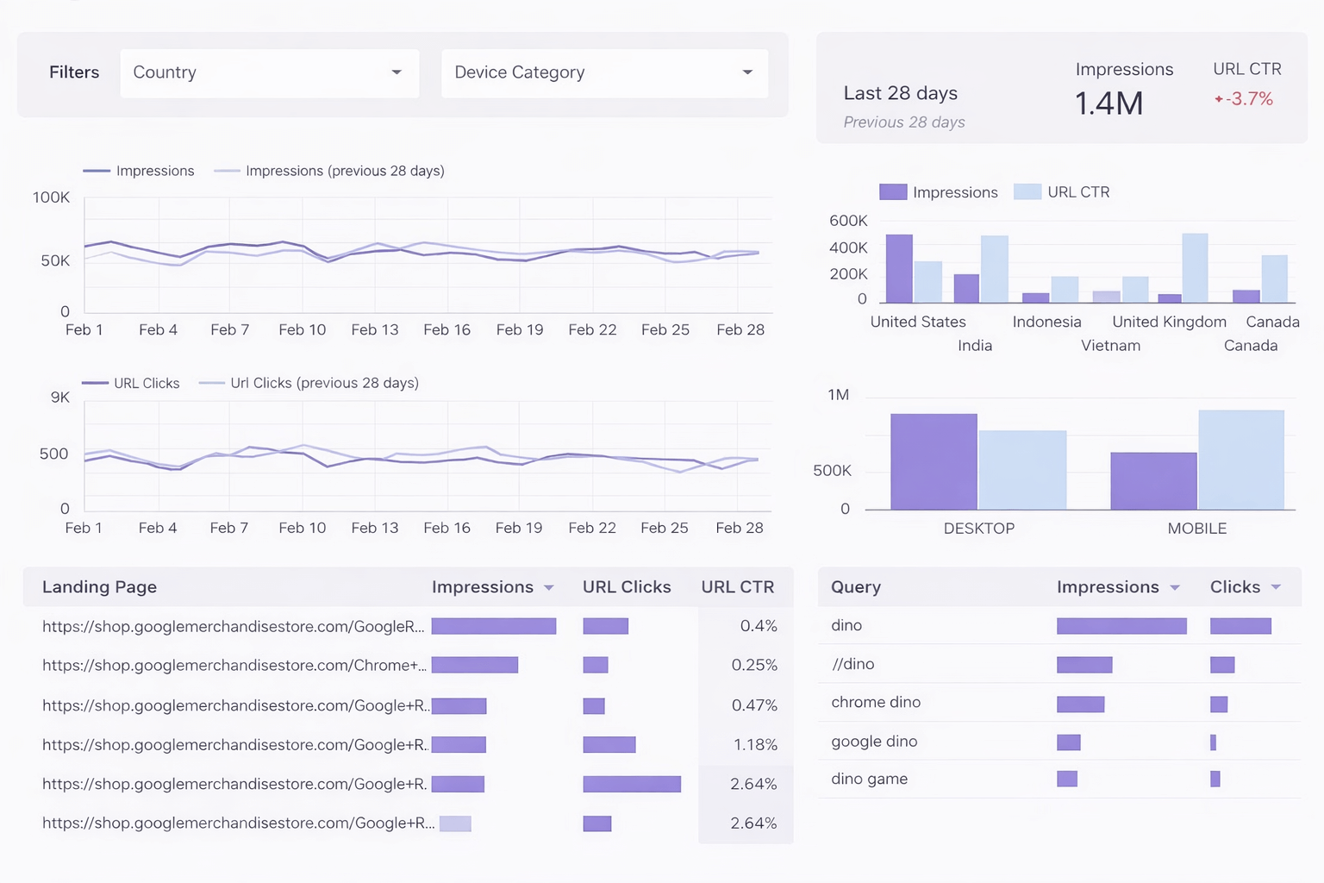Select the dark purple DESKTOP bar
The image size is (1324, 883).
(x=934, y=462)
